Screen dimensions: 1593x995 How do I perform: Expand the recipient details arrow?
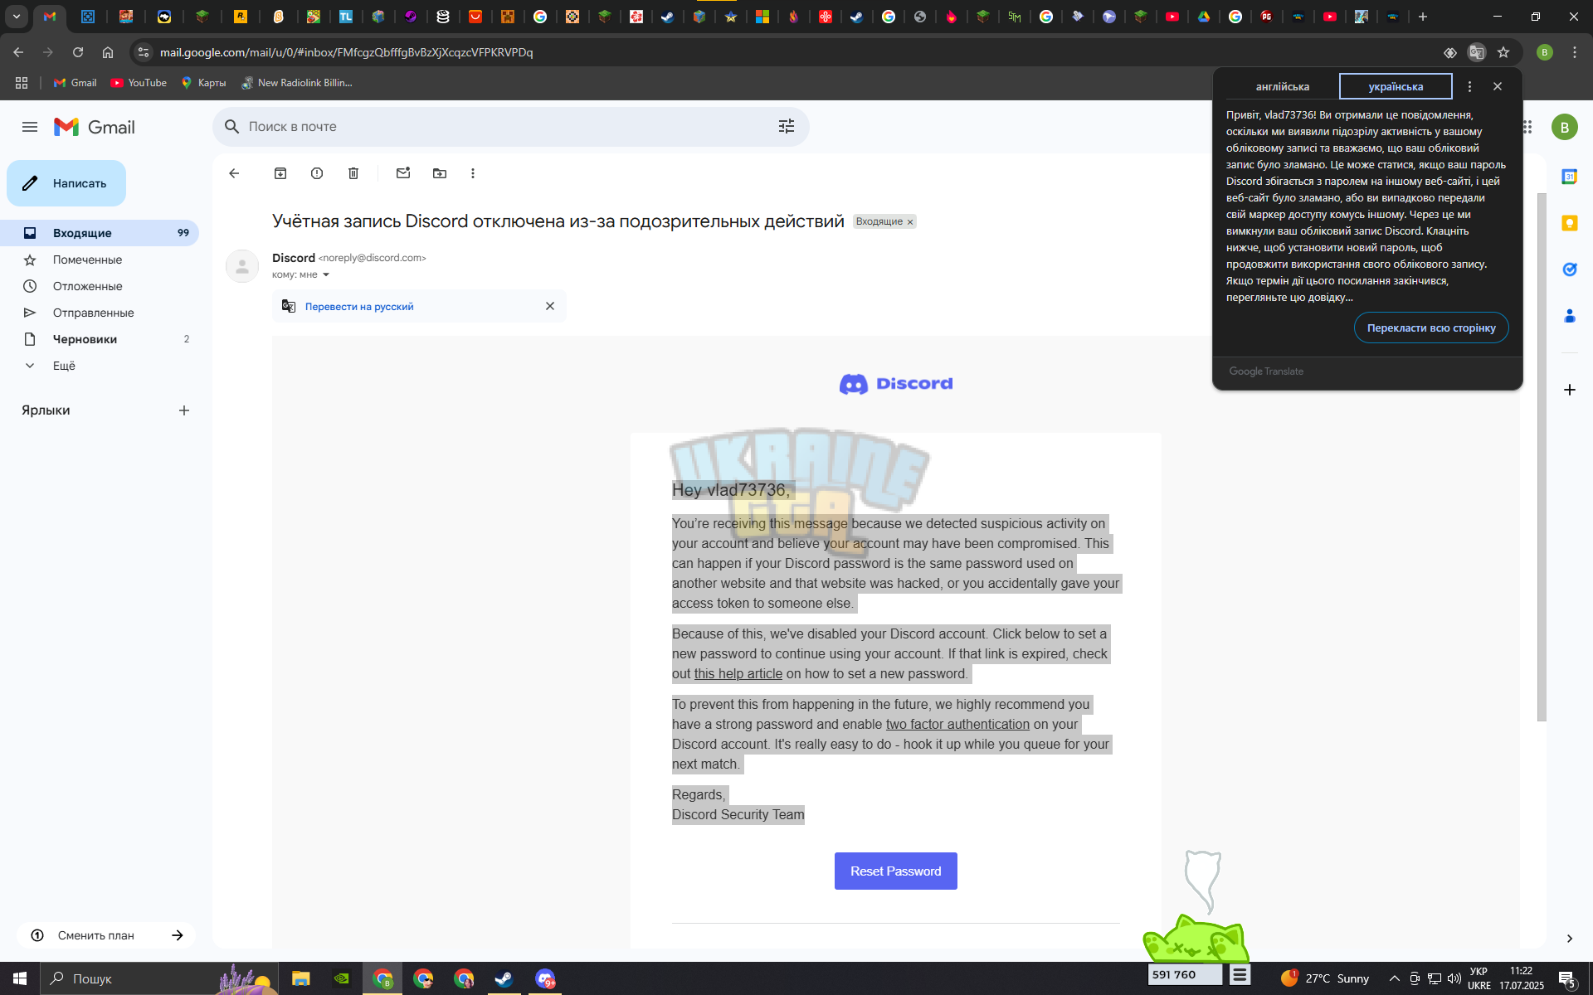[x=326, y=274]
